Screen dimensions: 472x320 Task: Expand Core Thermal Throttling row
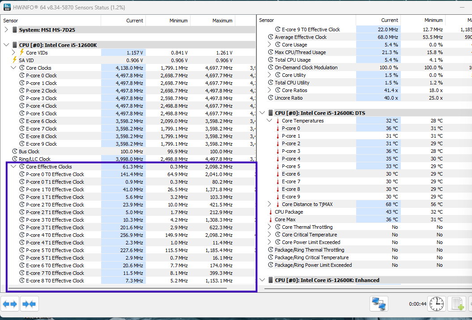(x=269, y=227)
